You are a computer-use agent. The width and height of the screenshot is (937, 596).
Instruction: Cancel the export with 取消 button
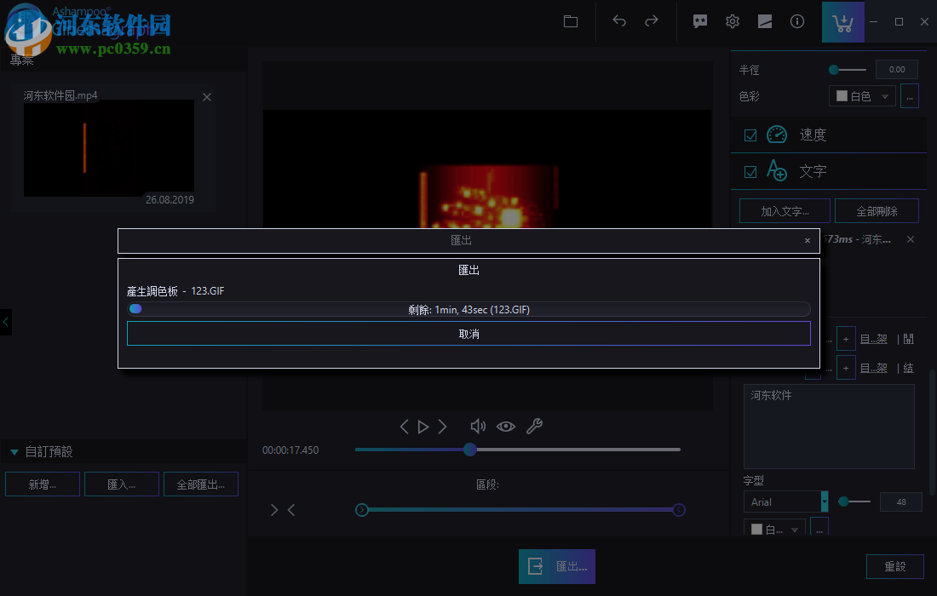[468, 334]
